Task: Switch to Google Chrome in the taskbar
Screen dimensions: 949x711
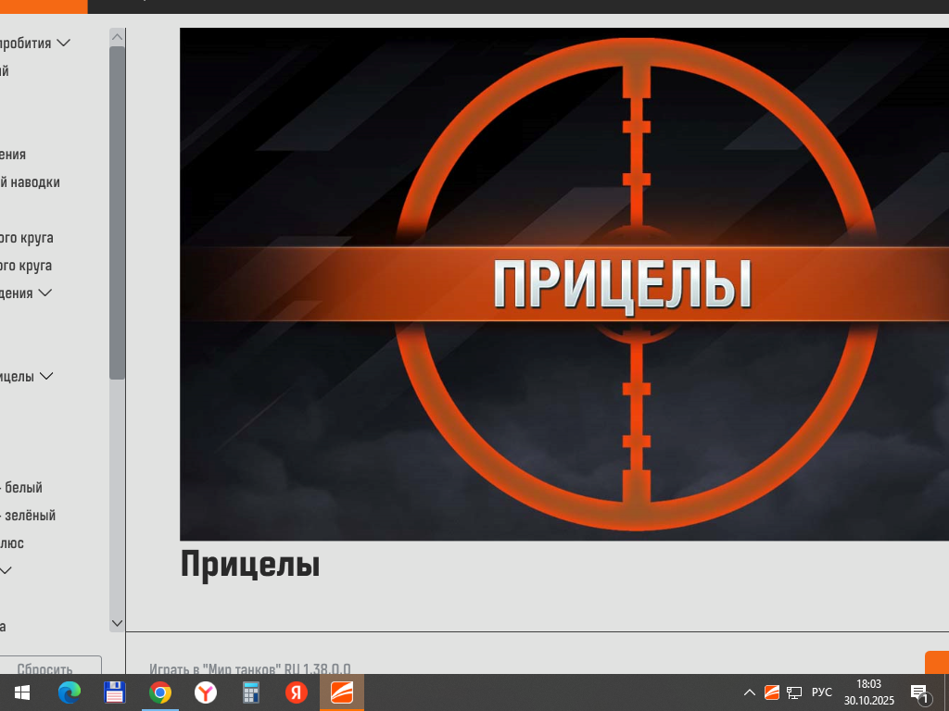Action: (159, 692)
